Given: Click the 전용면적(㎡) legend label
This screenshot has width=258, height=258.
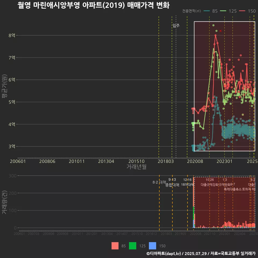Looking at the screenshot, I should tap(192, 11).
